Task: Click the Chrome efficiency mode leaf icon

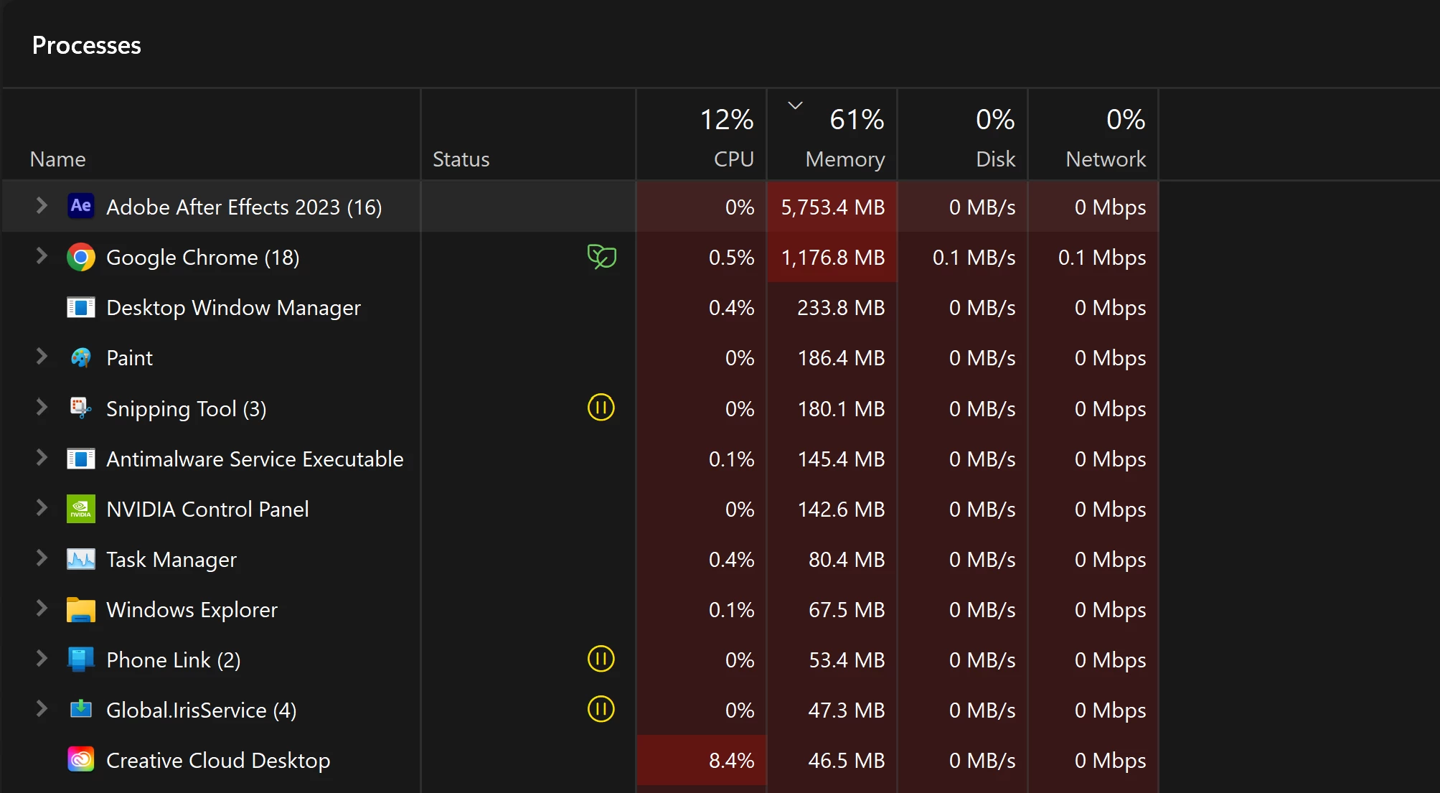Action: pos(601,256)
